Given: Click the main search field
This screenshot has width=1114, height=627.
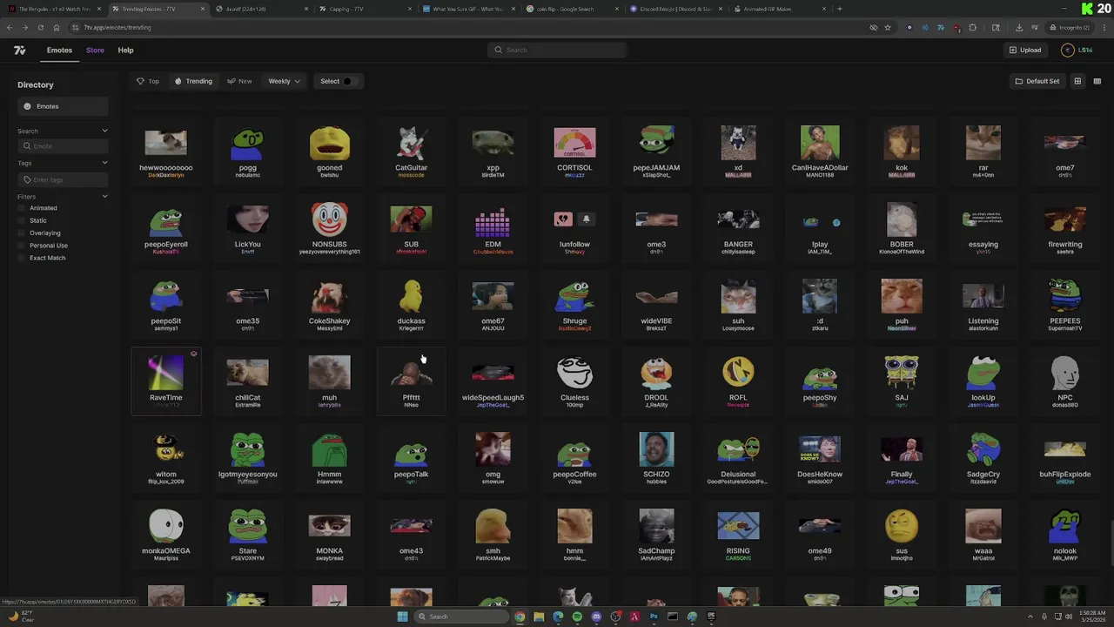Looking at the screenshot, I should coord(557,50).
